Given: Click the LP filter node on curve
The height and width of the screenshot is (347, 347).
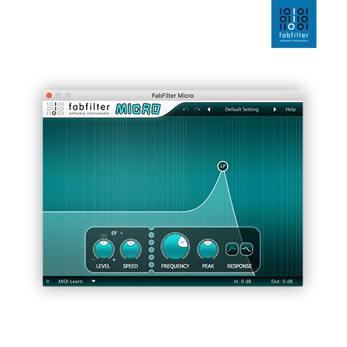Looking at the screenshot, I should tap(223, 166).
